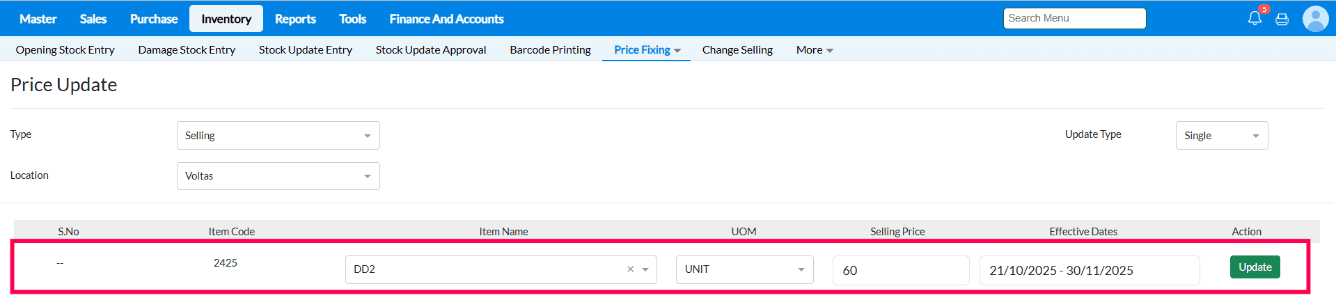Click the Selling Price input field
The width and height of the screenshot is (1336, 300).
(x=900, y=270)
